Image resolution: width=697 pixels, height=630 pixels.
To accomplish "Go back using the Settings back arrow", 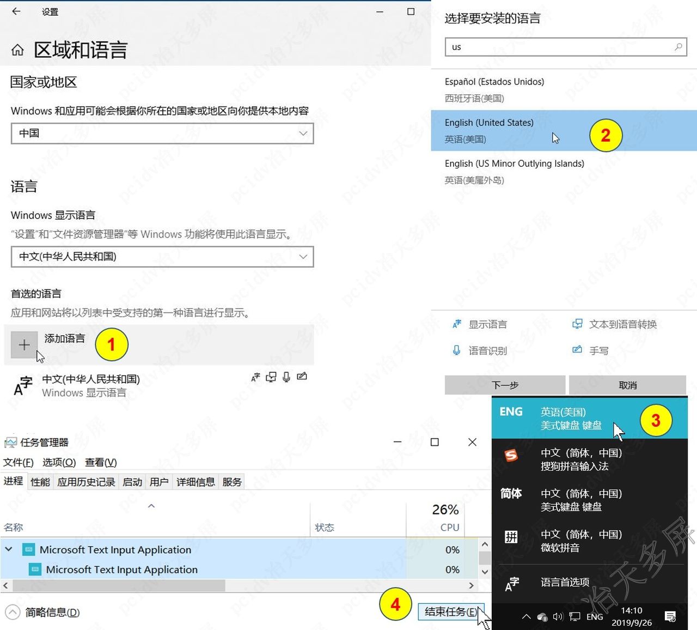I will (16, 11).
